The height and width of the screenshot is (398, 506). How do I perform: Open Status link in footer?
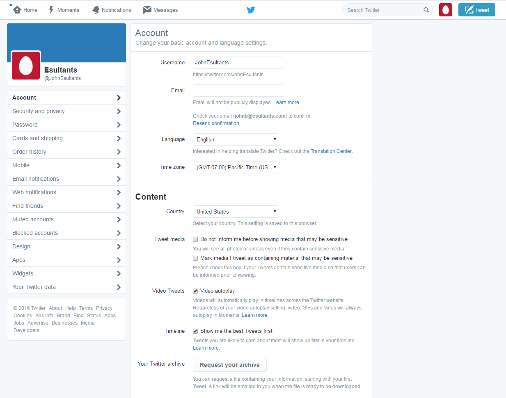[94, 316]
